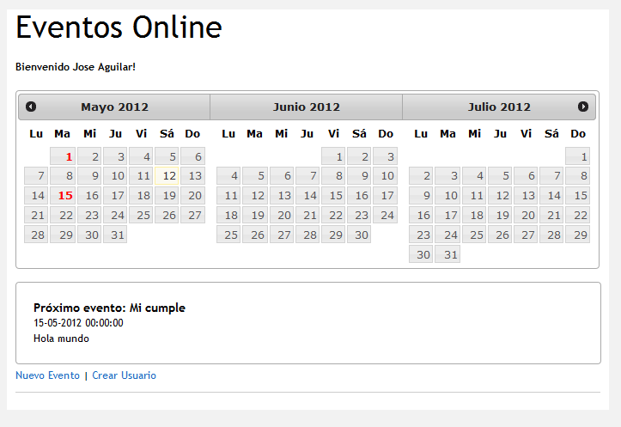Select day 28 in Mayo 2012

(x=36, y=235)
